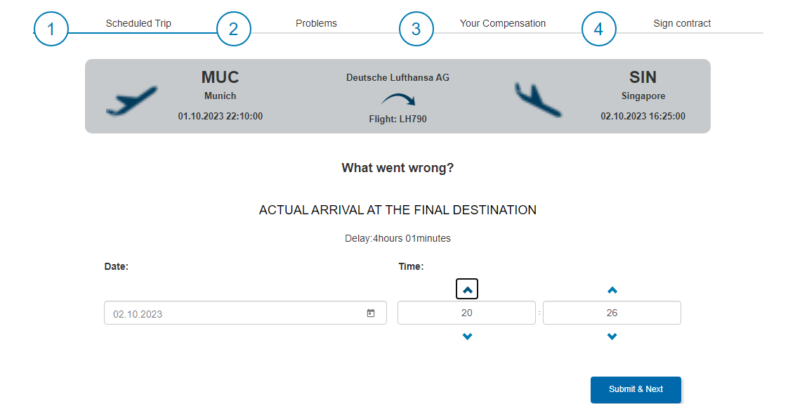Click the minutes input field showing 26
795x404 pixels.
point(612,313)
